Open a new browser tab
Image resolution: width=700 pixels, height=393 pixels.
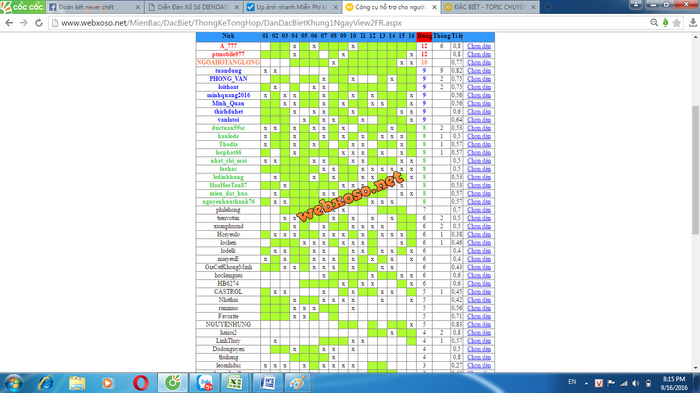tap(548, 7)
